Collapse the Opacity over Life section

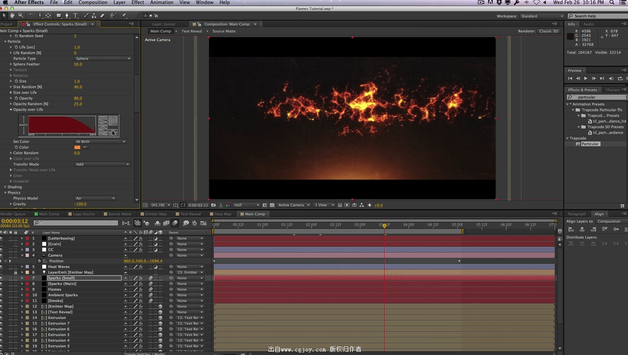(11, 110)
